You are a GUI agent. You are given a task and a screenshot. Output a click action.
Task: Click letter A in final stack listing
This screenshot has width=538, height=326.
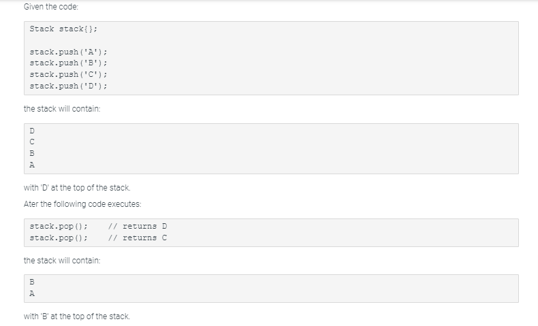pos(31,293)
